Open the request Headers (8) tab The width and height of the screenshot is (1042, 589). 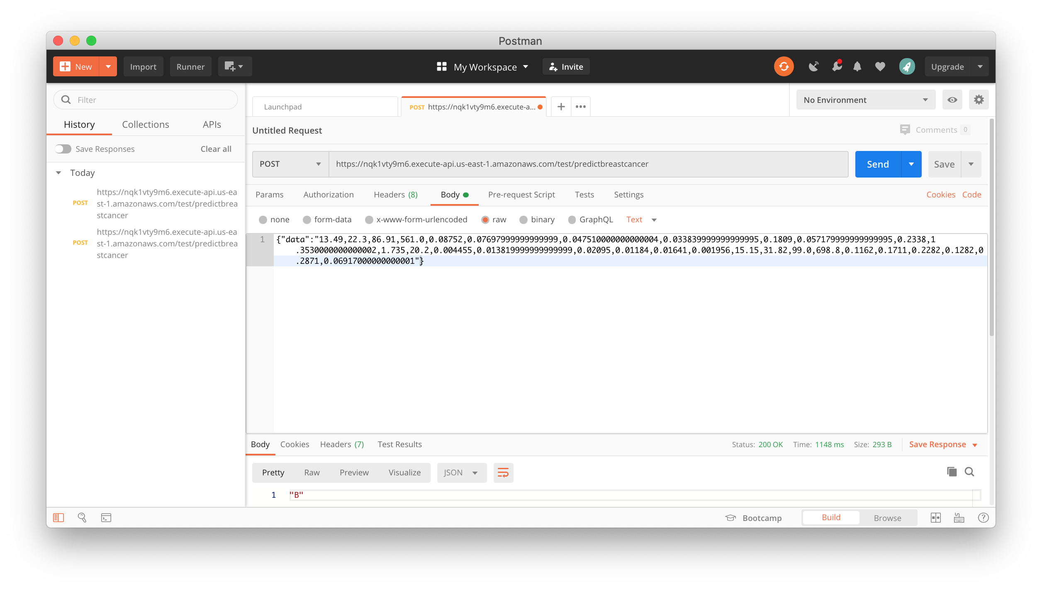[x=396, y=195]
